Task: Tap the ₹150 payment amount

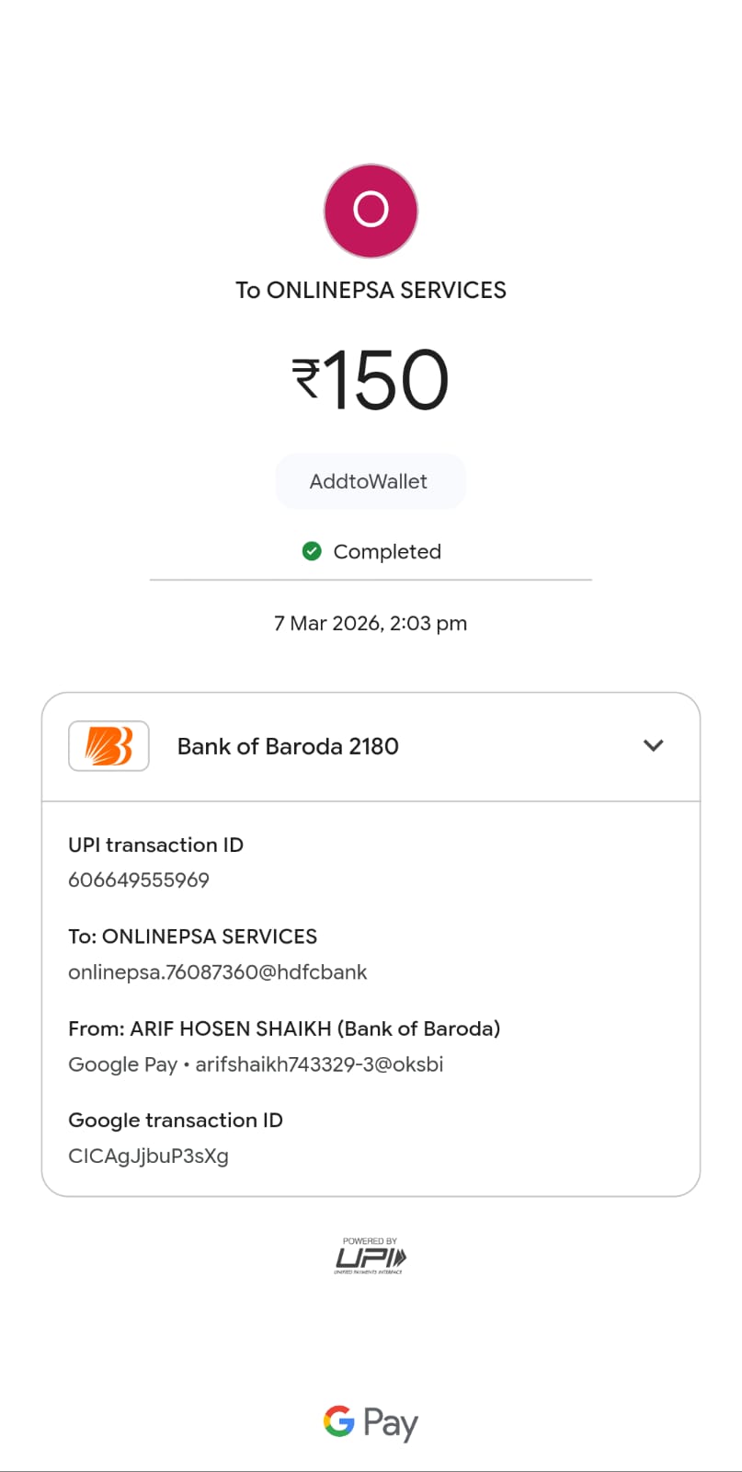Action: (371, 380)
